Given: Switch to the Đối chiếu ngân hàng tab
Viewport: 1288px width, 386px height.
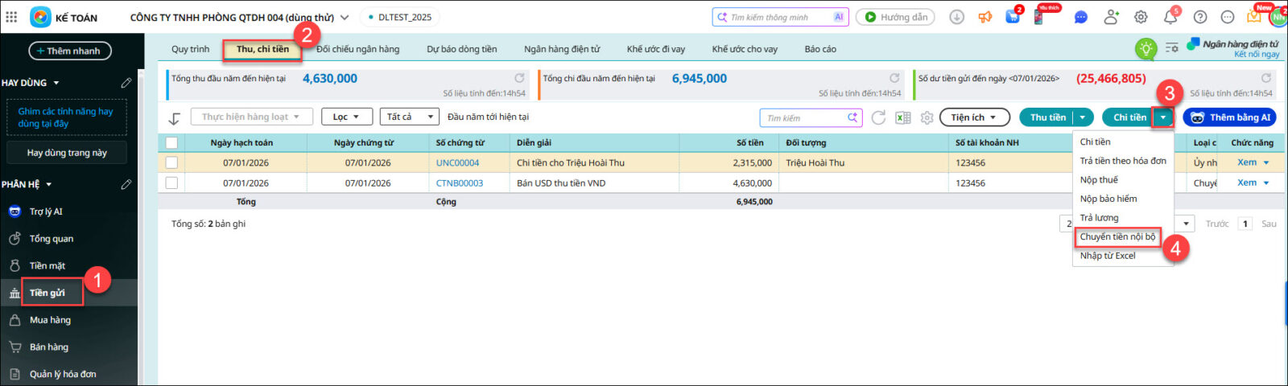Looking at the screenshot, I should (x=357, y=49).
